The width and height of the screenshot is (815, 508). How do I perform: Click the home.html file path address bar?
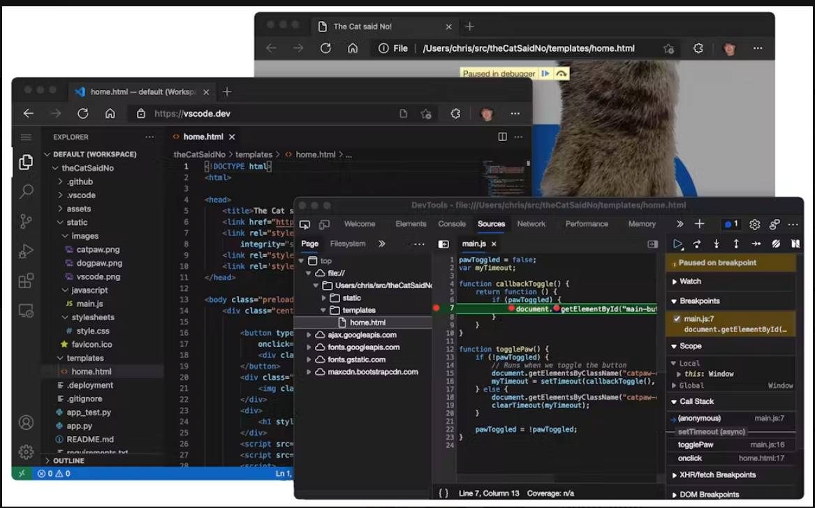tap(525, 48)
